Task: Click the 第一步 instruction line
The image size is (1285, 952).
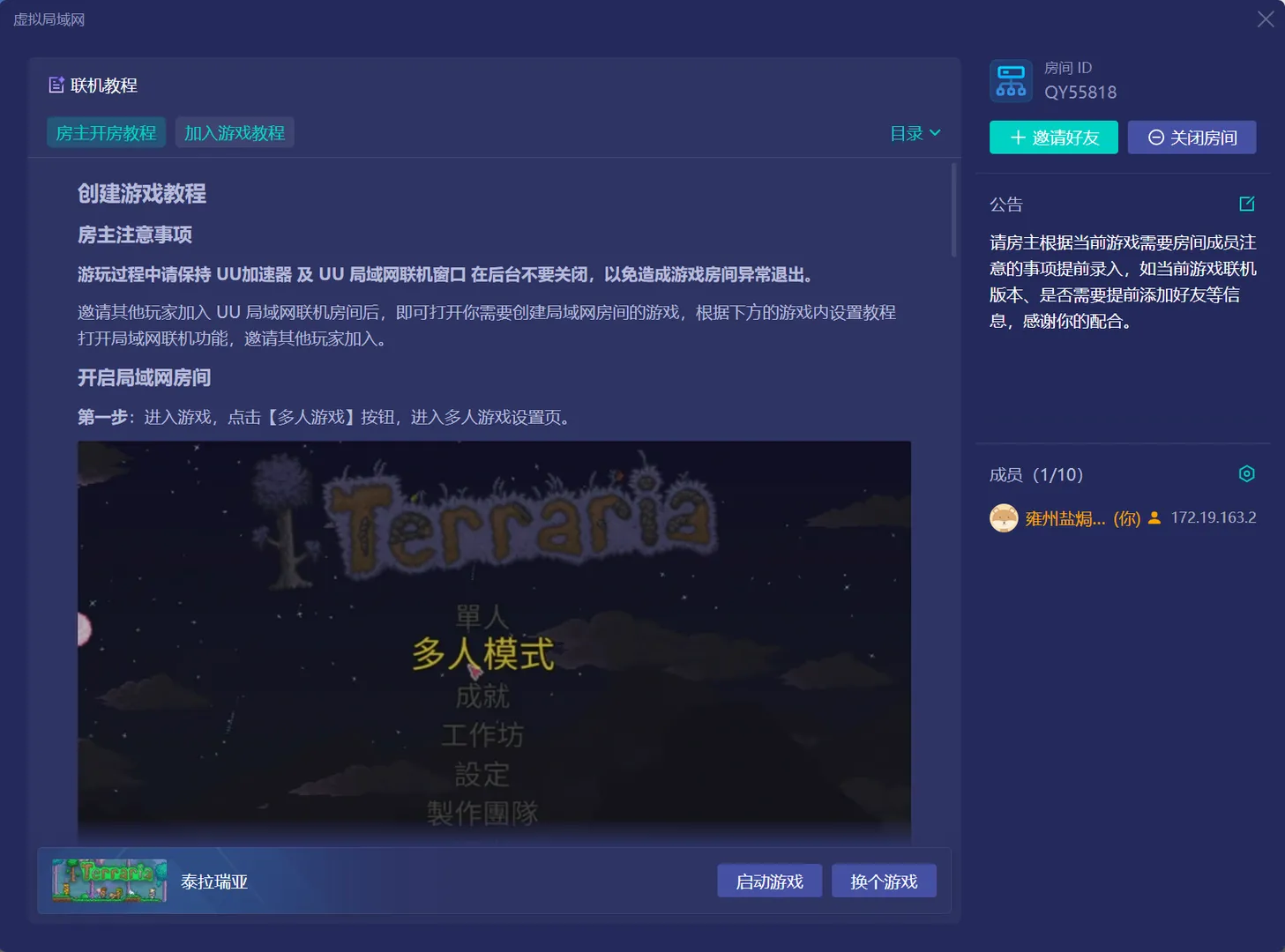Action: click(326, 417)
